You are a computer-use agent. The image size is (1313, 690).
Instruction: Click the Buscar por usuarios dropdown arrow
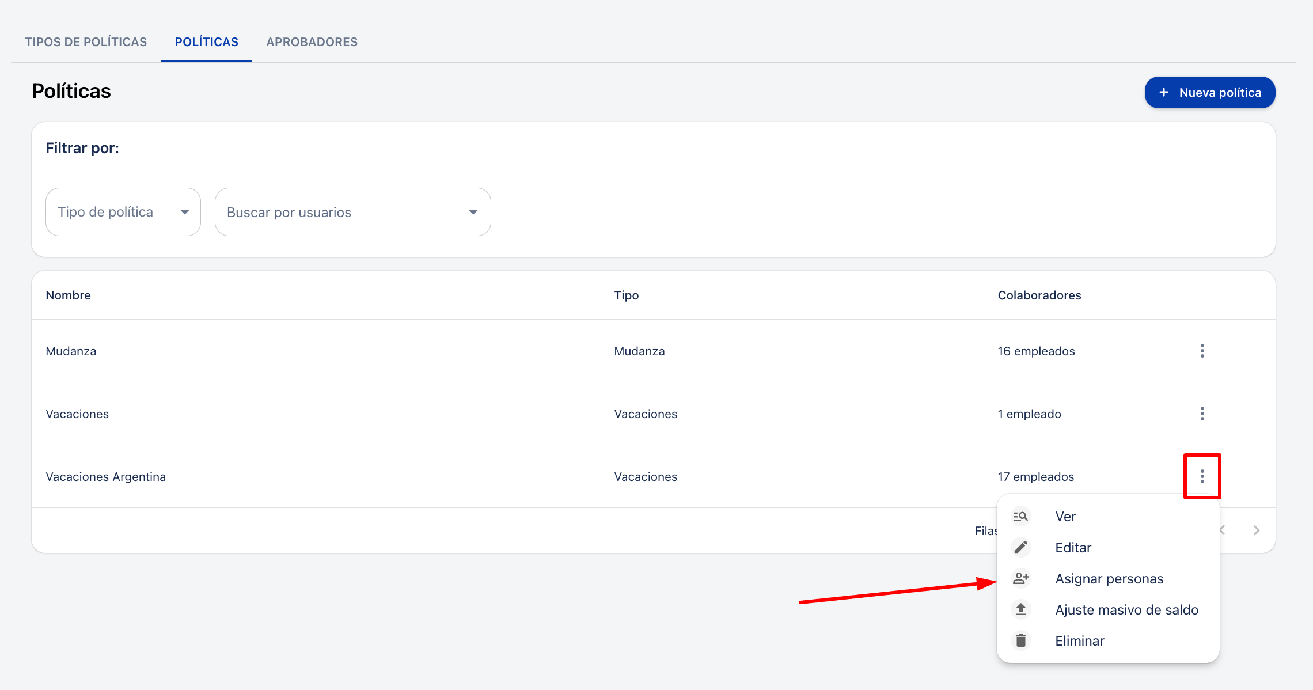[x=473, y=213]
